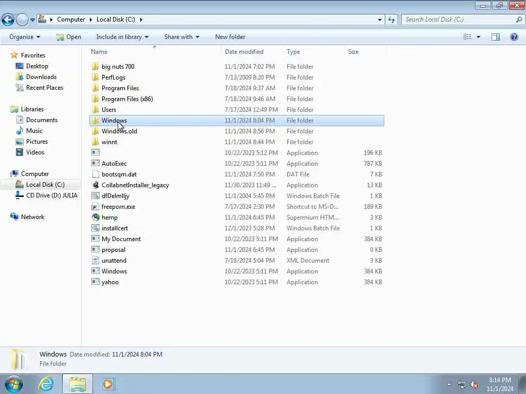The image size is (526, 394).
Task: Select the yahoo application icon
Action: pos(95,282)
